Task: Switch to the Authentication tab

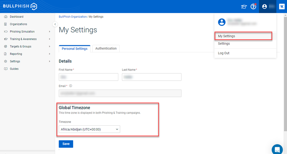Action: click(x=106, y=49)
